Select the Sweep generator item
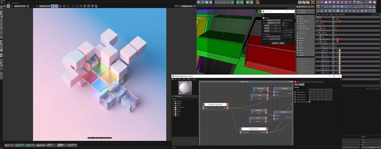 coord(305,50)
